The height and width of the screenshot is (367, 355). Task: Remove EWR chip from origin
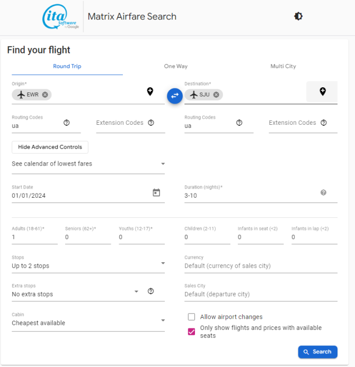(x=45, y=95)
